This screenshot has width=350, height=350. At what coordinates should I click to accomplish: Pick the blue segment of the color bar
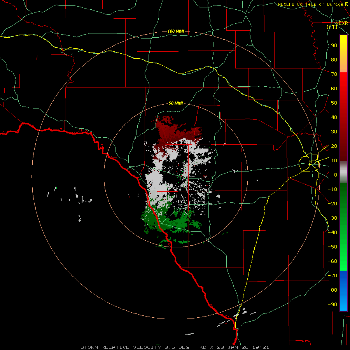[x=343, y=291]
